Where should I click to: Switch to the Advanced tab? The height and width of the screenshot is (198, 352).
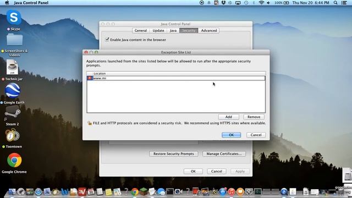click(x=209, y=31)
